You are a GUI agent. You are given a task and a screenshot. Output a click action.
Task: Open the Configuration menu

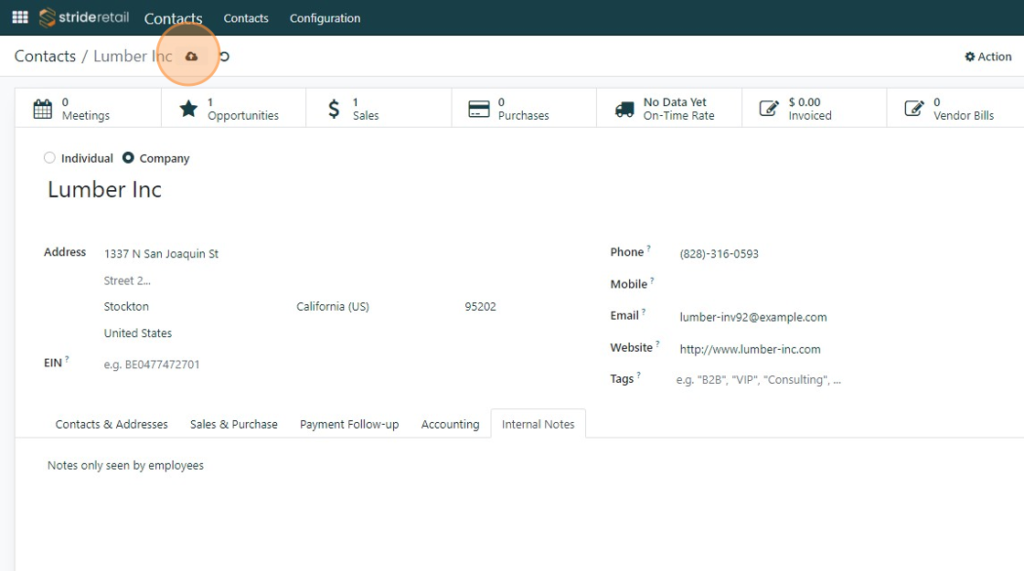325,18
